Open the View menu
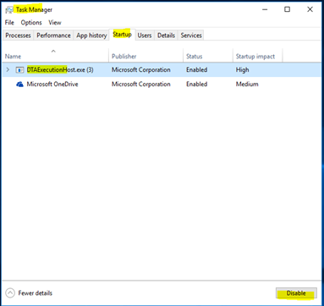 coord(55,23)
